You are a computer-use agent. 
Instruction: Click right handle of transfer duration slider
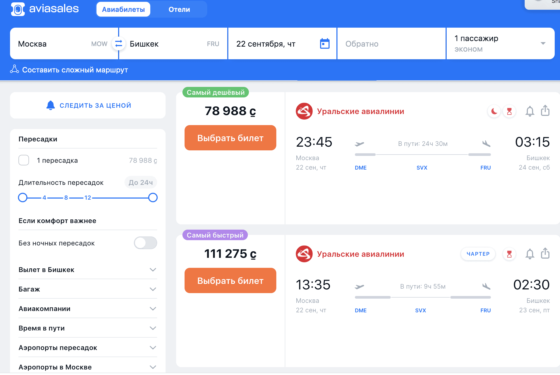pyautogui.click(x=153, y=198)
